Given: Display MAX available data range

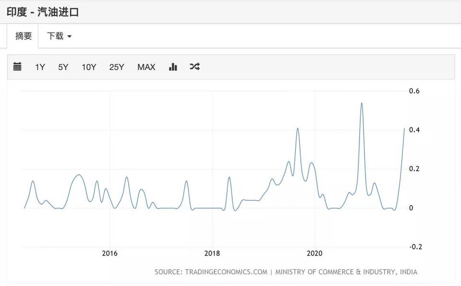Looking at the screenshot, I should pos(146,67).
